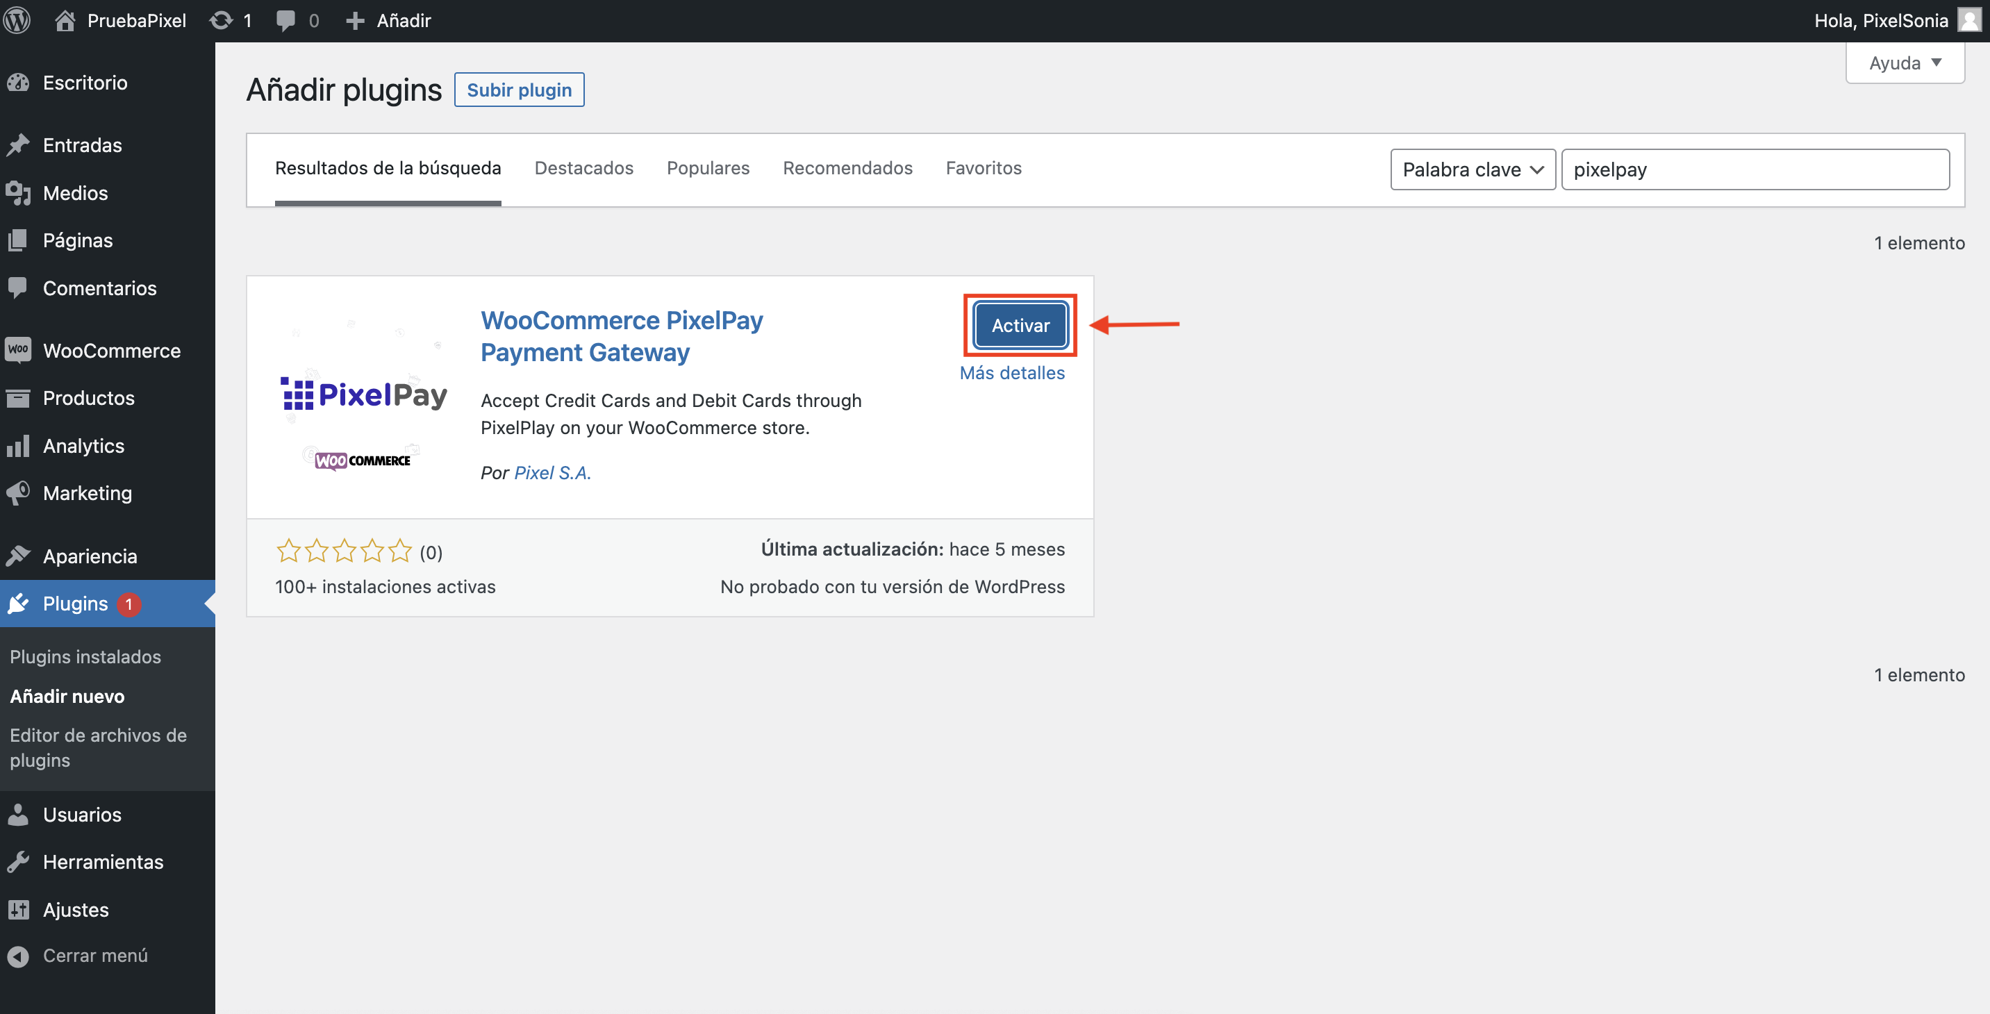
Task: Switch to the Recomendados tab
Action: (847, 168)
